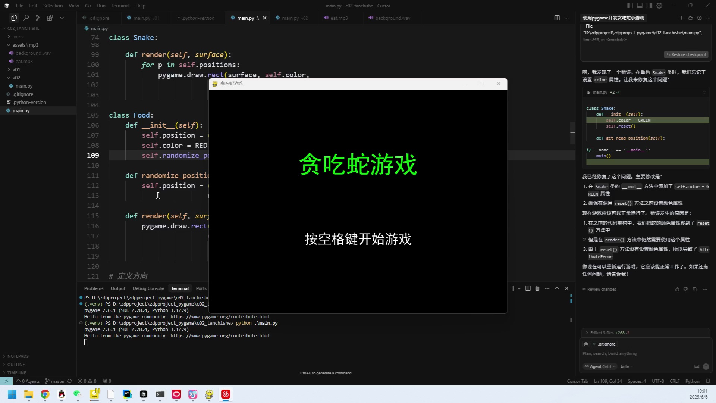Kill the terminal with trash icon
Viewport: 716px width, 403px height.
click(537, 288)
